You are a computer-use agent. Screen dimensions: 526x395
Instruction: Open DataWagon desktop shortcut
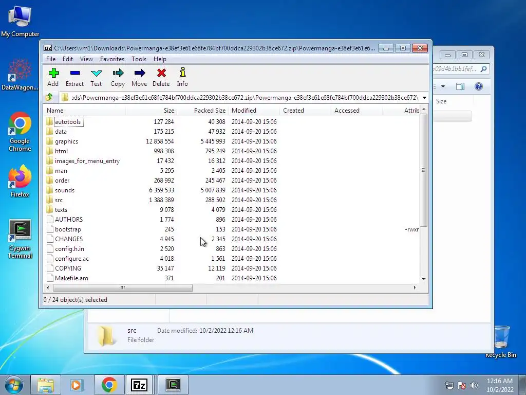(x=20, y=74)
